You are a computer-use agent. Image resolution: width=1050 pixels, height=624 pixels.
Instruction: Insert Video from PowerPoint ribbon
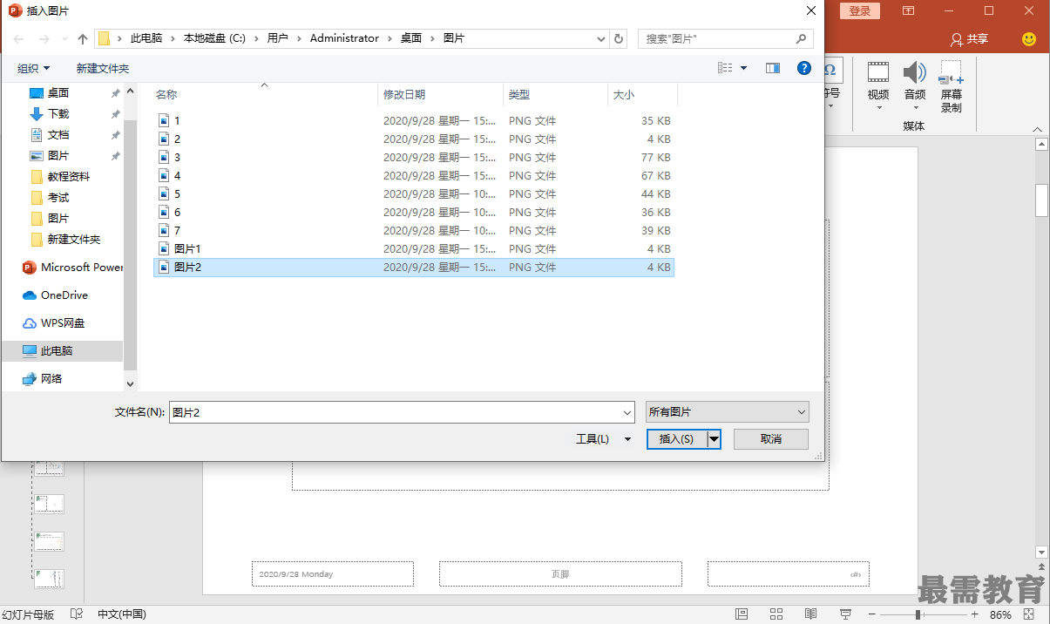[x=878, y=85]
